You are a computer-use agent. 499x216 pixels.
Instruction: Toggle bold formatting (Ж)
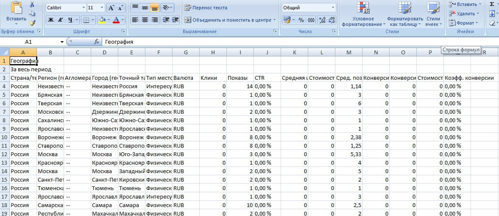[50, 20]
